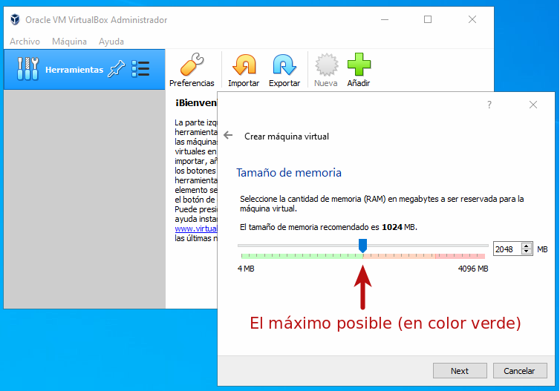Click the VirtualBox cube logo in title bar
The width and height of the screenshot is (560, 391).
tap(15, 19)
